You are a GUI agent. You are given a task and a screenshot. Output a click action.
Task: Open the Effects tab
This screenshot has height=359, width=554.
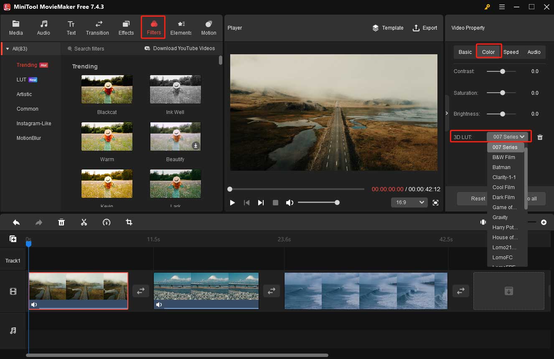pos(126,28)
